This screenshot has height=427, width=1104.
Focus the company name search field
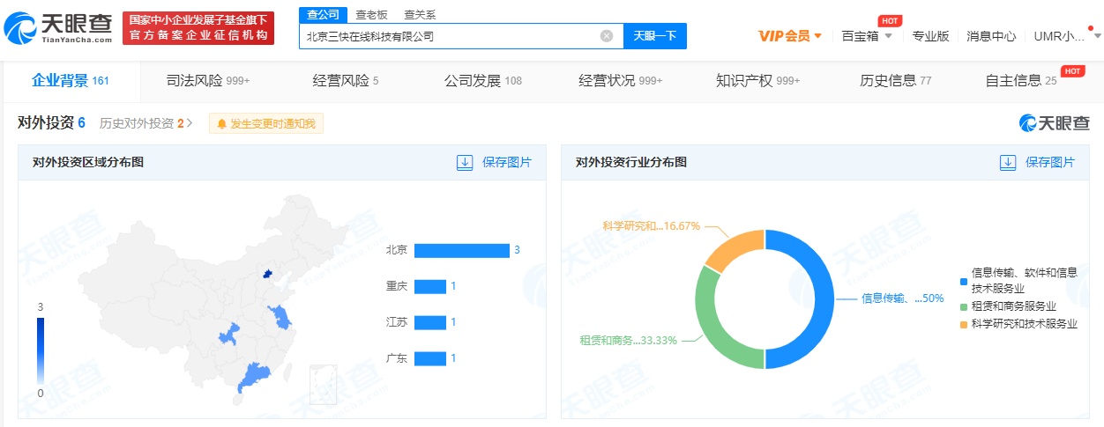pyautogui.click(x=450, y=36)
